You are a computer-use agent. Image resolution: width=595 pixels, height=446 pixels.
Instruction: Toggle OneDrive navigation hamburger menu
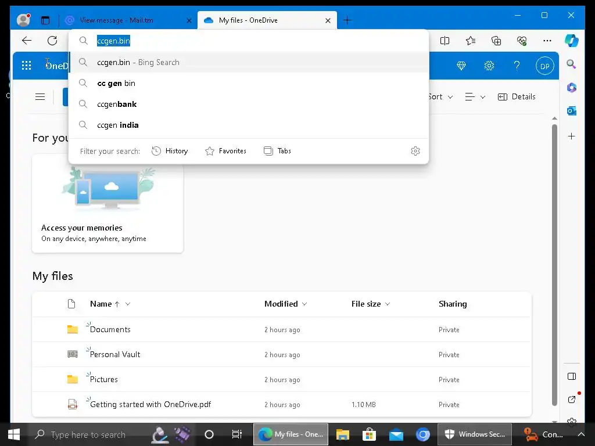[40, 97]
